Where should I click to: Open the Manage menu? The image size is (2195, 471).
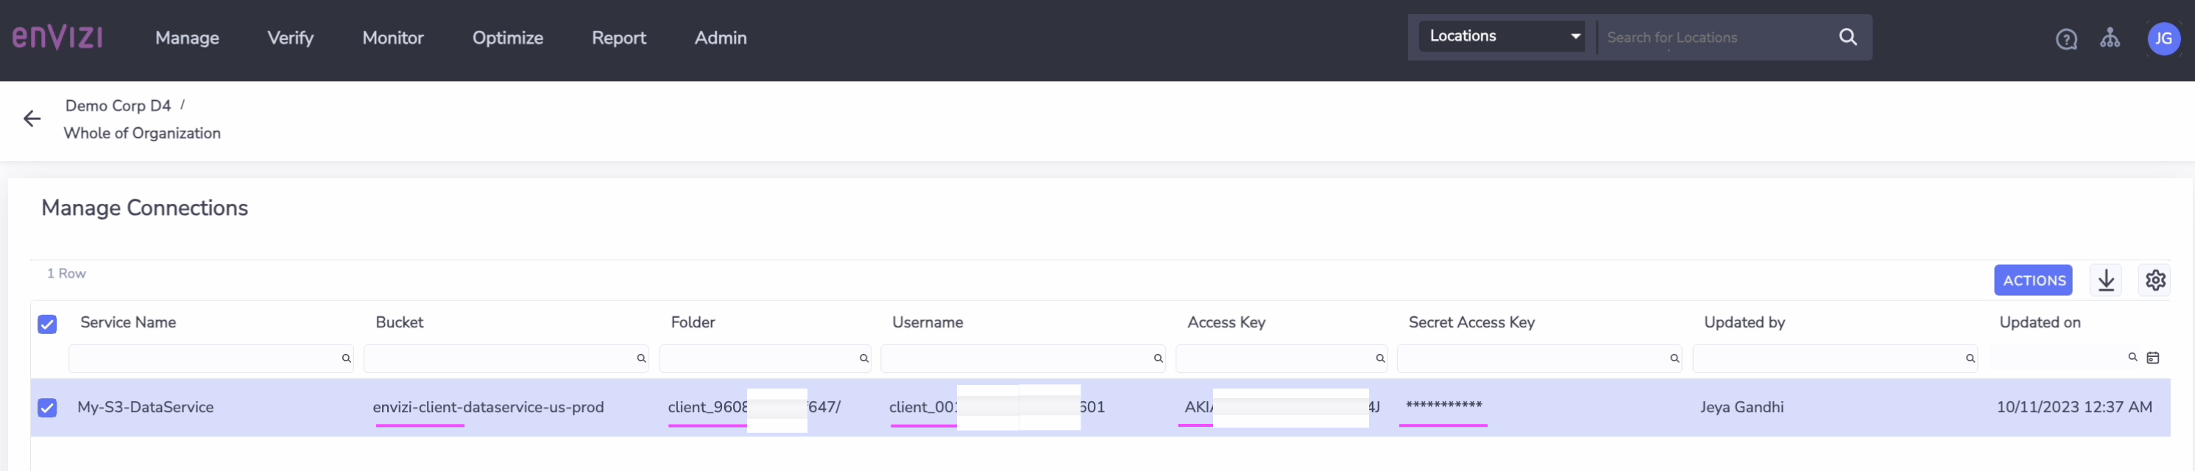(x=187, y=38)
